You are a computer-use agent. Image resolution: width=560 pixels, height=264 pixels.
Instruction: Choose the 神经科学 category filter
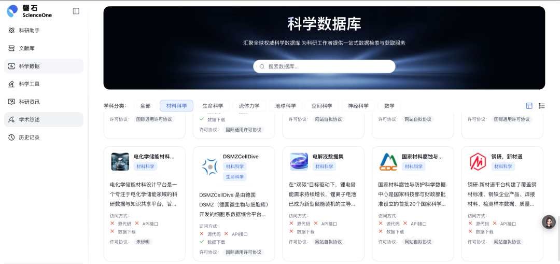pos(358,106)
